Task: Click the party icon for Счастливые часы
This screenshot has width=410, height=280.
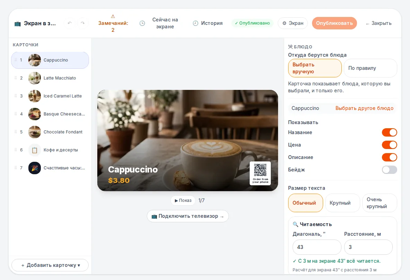Action: pos(35,168)
